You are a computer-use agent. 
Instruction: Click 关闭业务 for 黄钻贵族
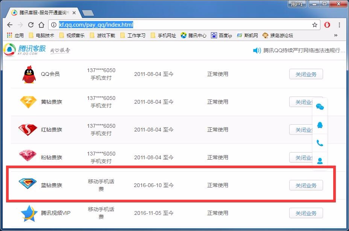click(x=301, y=102)
